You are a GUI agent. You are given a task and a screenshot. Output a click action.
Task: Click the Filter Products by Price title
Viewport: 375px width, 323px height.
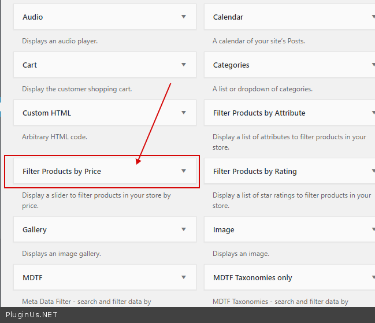coord(62,171)
